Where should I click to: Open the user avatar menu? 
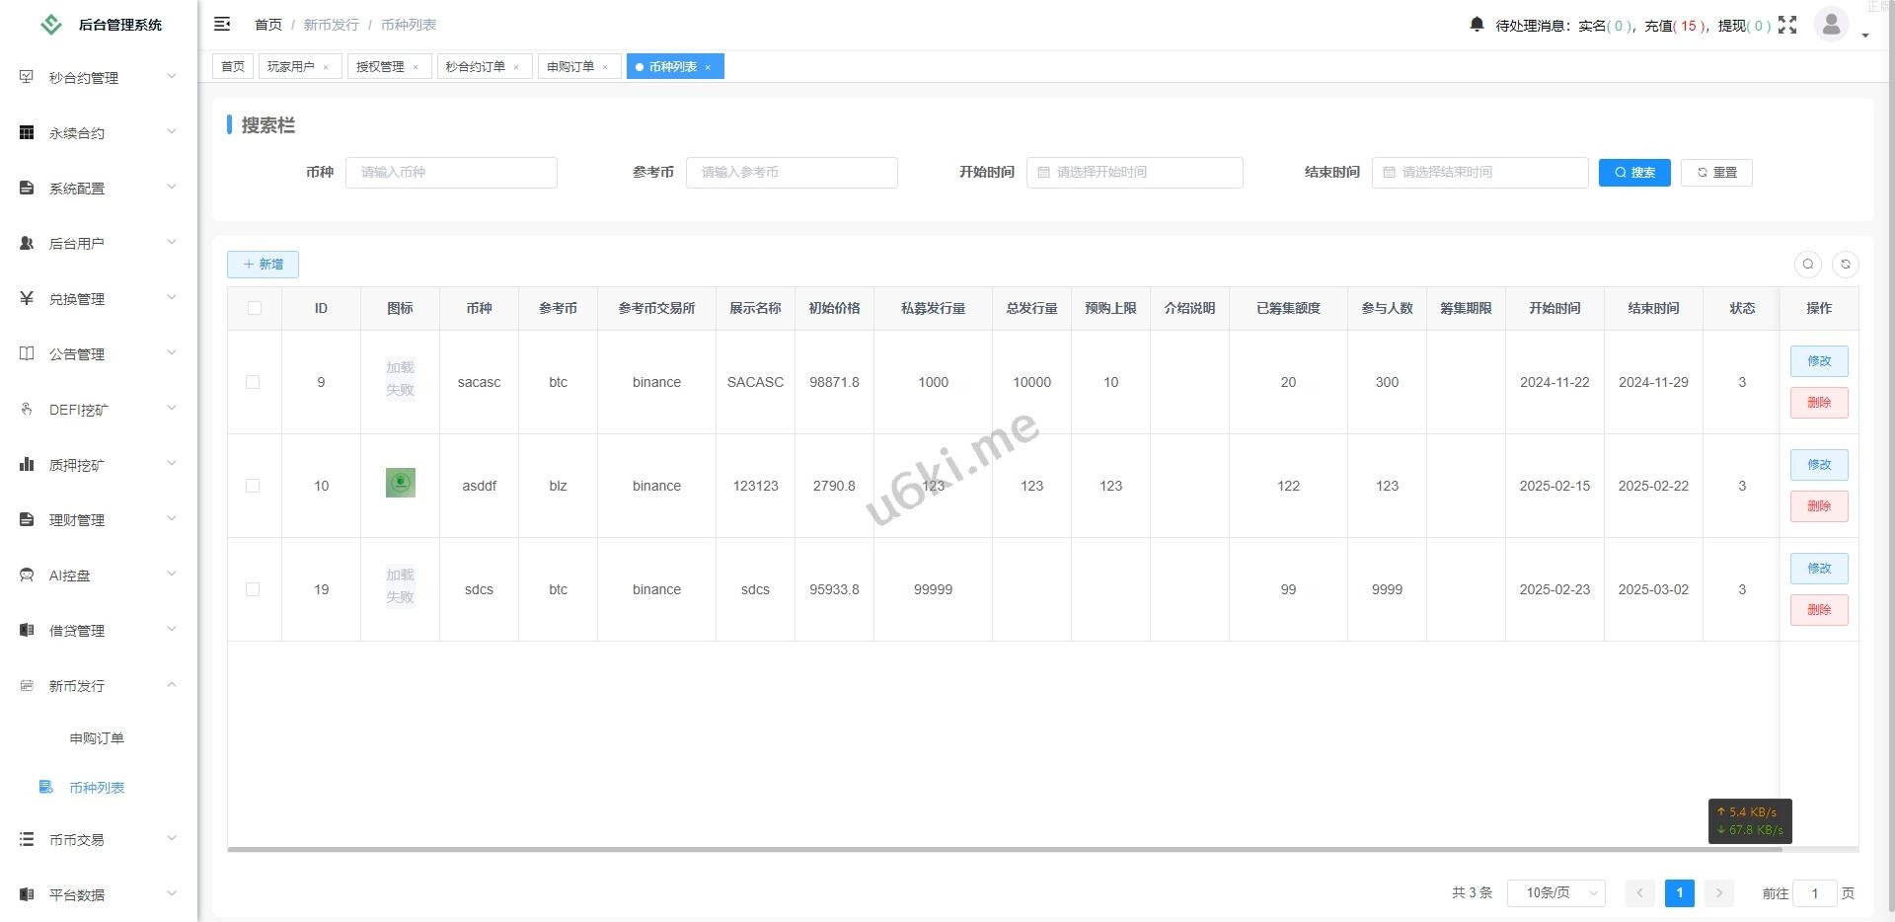(x=1832, y=25)
